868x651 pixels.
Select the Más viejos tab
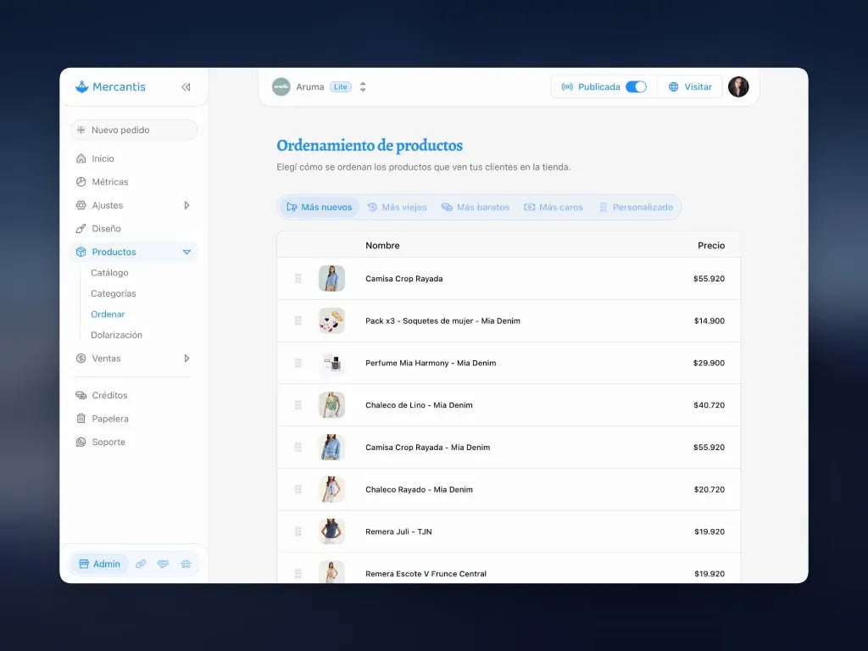(x=397, y=207)
